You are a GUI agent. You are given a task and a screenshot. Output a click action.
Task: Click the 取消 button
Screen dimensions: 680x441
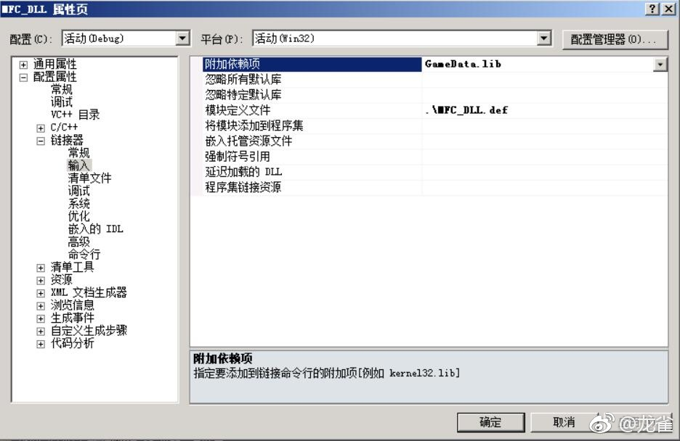pos(564,422)
